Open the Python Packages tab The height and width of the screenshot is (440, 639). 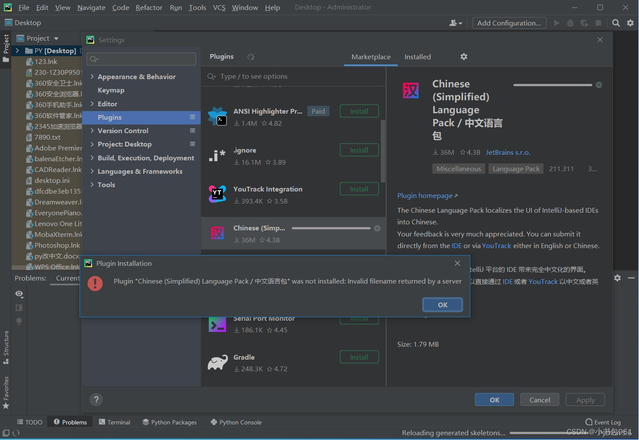169,422
